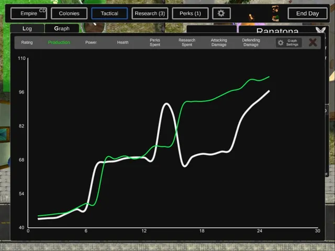This screenshot has width=335, height=251.
Task: Click the x-axis label 30
Action: click(x=318, y=231)
